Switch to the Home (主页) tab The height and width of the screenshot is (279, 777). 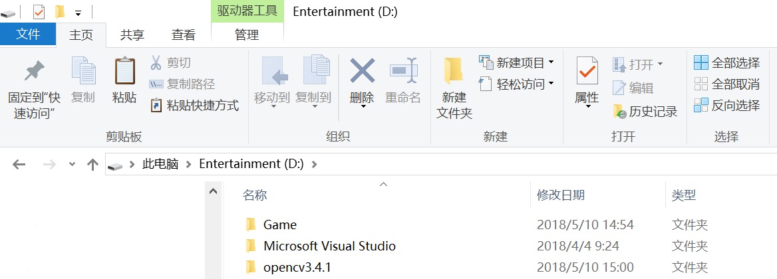(x=81, y=35)
